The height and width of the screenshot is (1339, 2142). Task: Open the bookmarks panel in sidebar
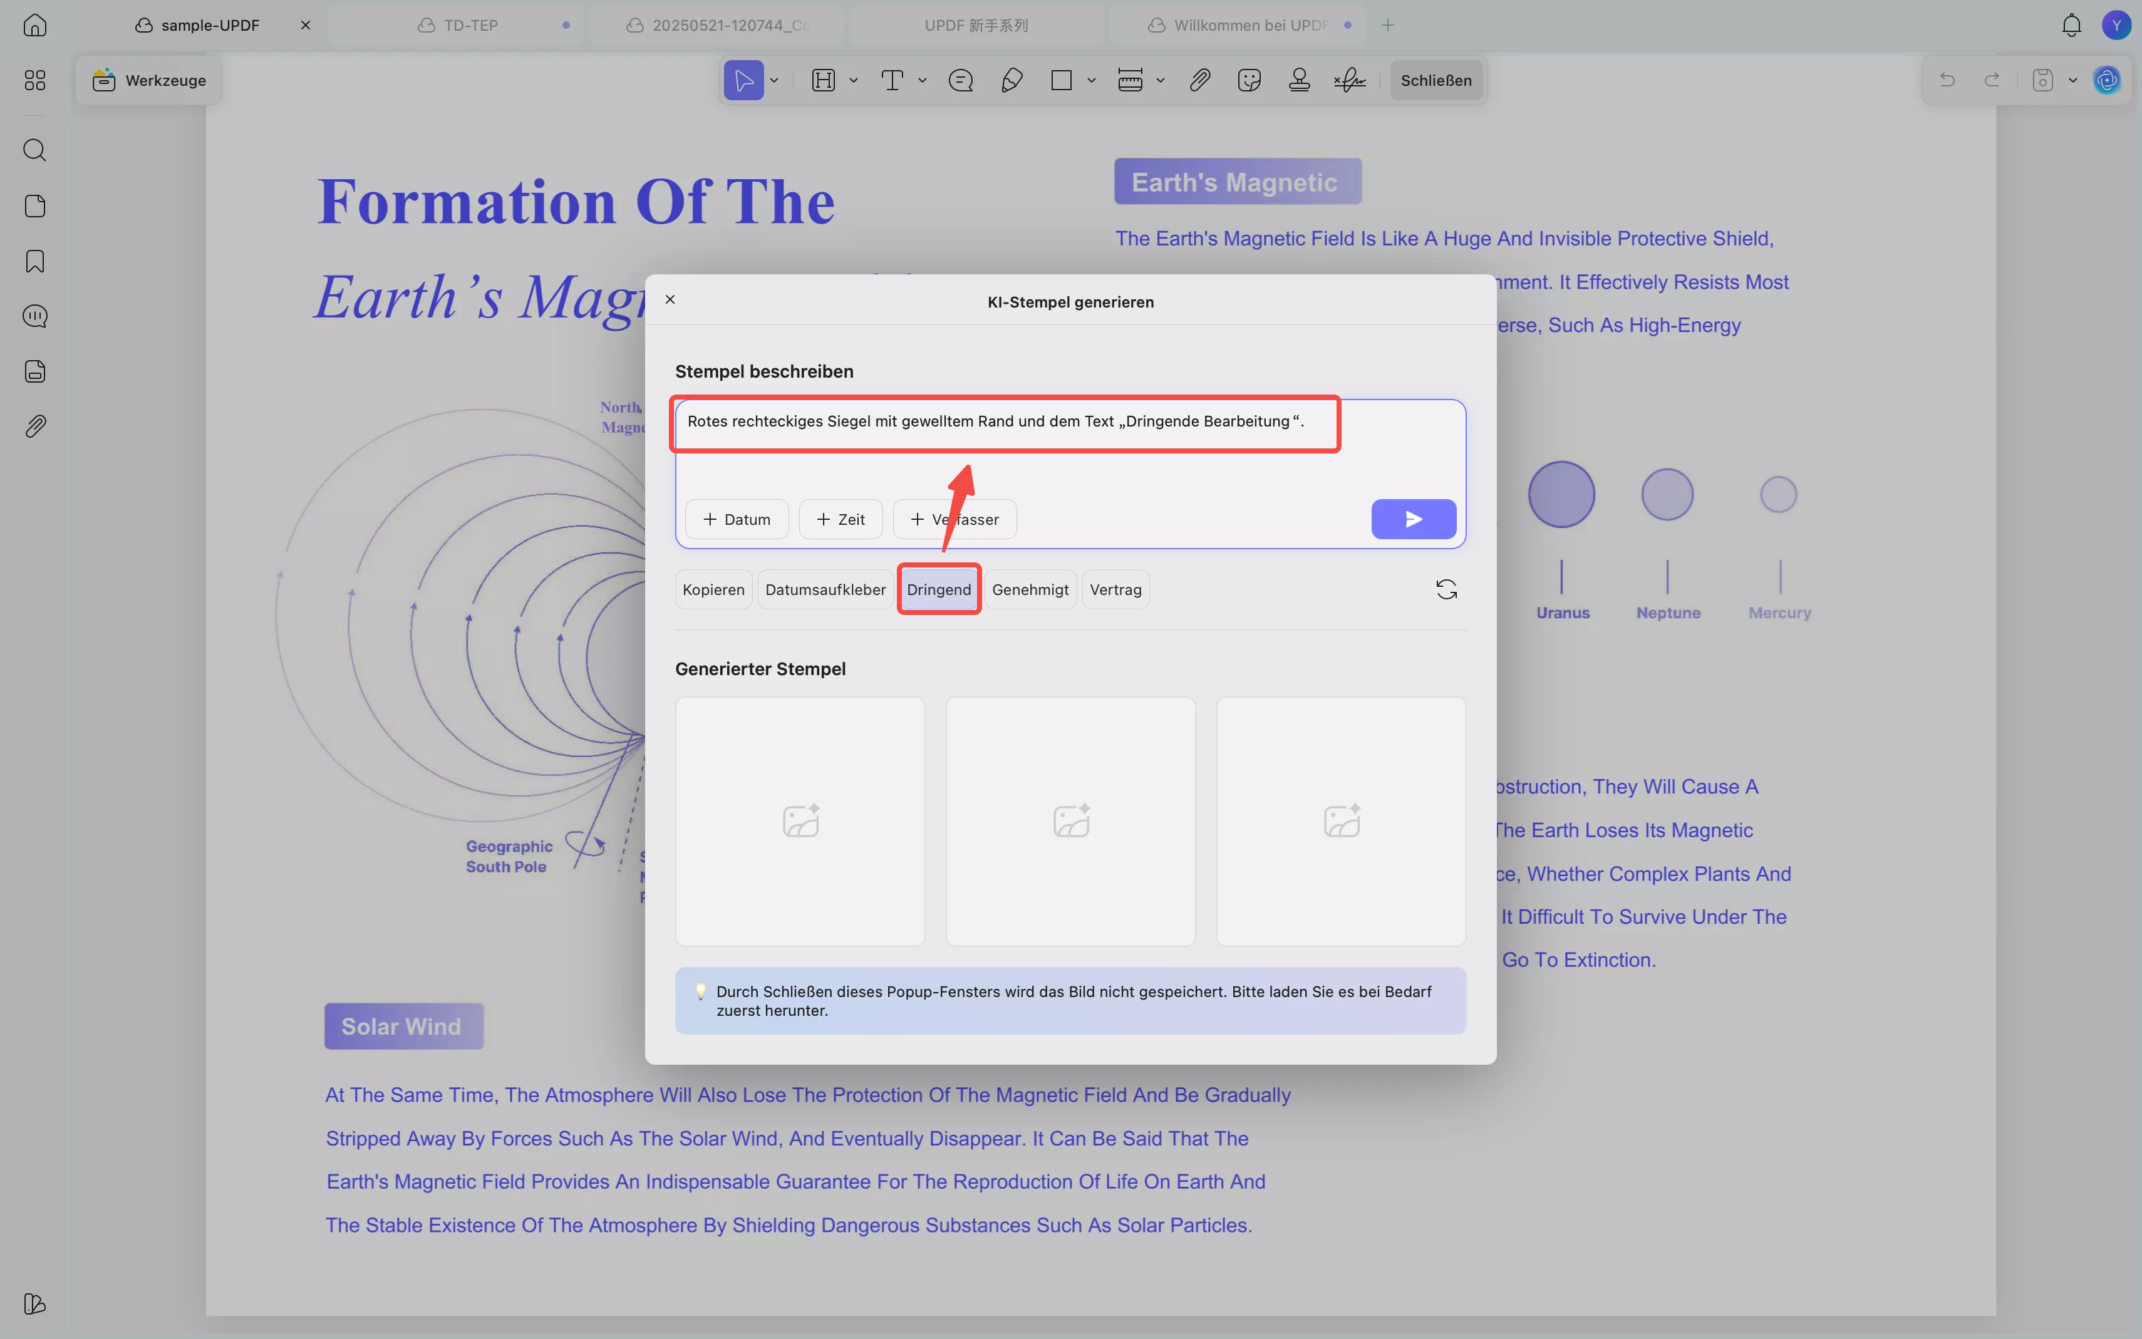point(34,261)
